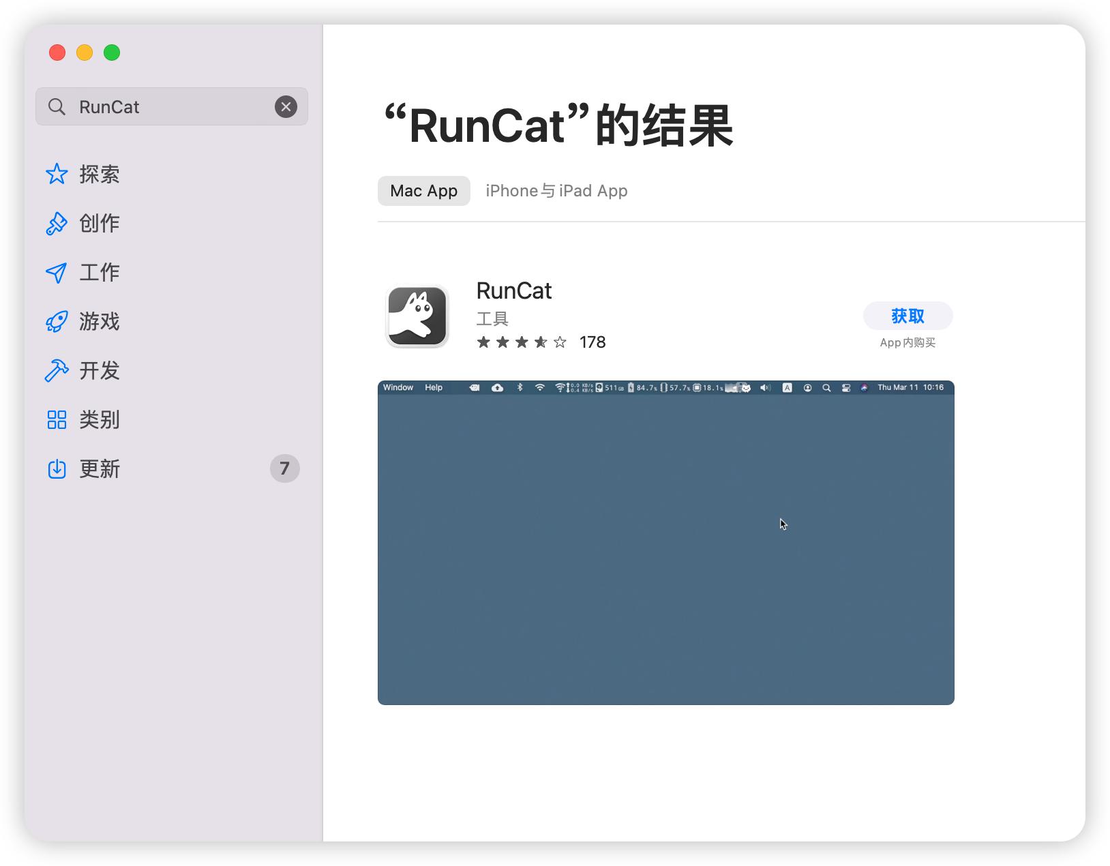
Task: Open the 探索 (Discover) section in sidebar
Action: pyautogui.click(x=100, y=174)
